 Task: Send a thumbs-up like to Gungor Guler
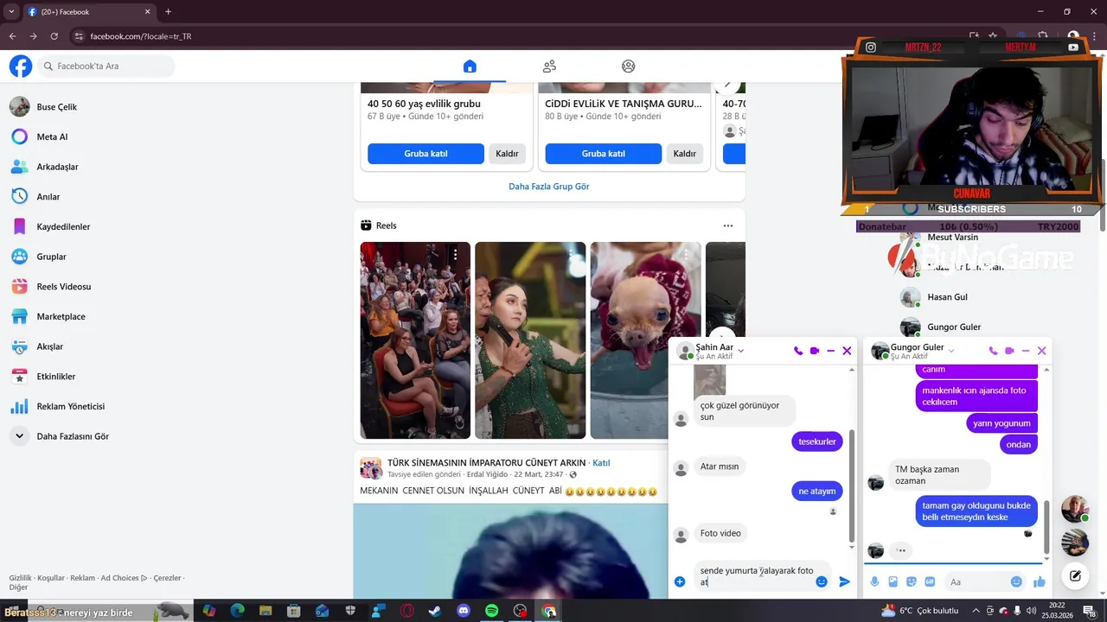coord(1040,582)
